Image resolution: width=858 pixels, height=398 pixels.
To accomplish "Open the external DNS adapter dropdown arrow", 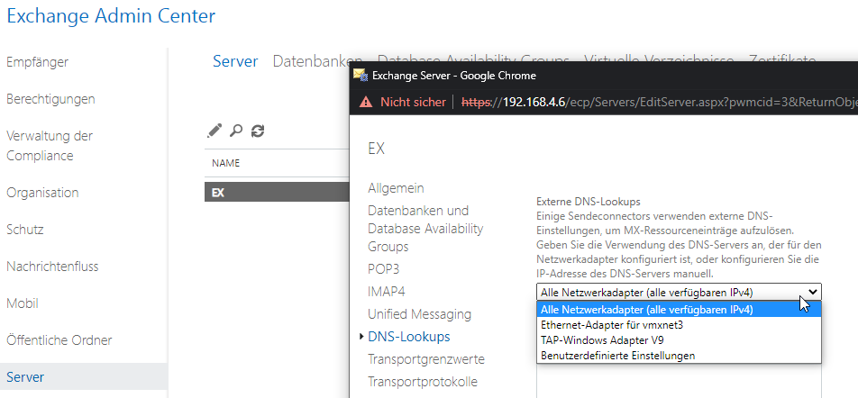I will pyautogui.click(x=813, y=292).
